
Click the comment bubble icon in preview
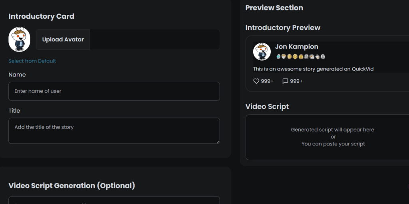click(285, 81)
